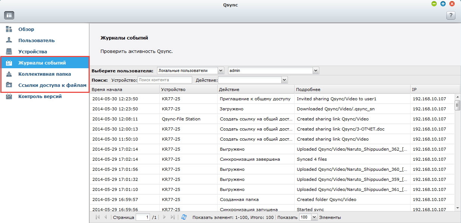Select the timestamp 2014-05-29 17:01:10
Screen dimensions: 461x223
click(115, 189)
